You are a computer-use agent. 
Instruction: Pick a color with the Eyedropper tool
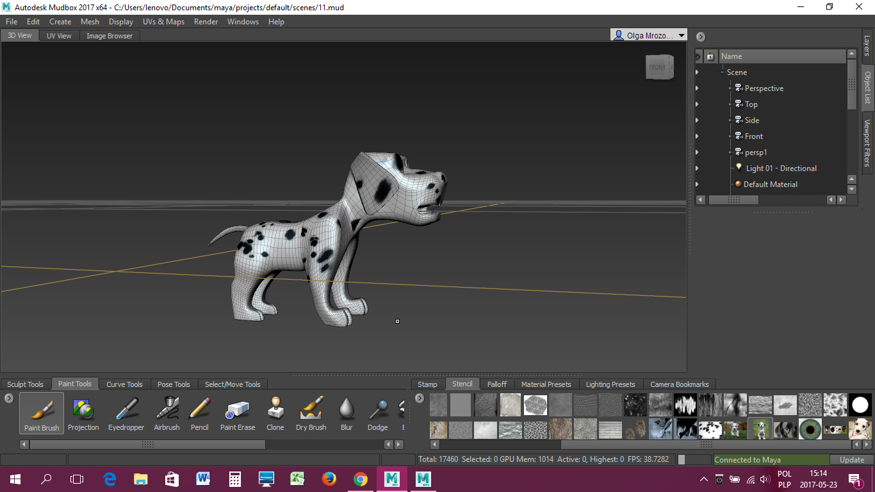point(126,413)
